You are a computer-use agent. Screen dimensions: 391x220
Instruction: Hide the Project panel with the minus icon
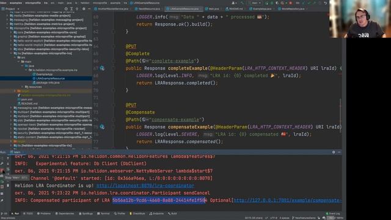tap(89, 9)
